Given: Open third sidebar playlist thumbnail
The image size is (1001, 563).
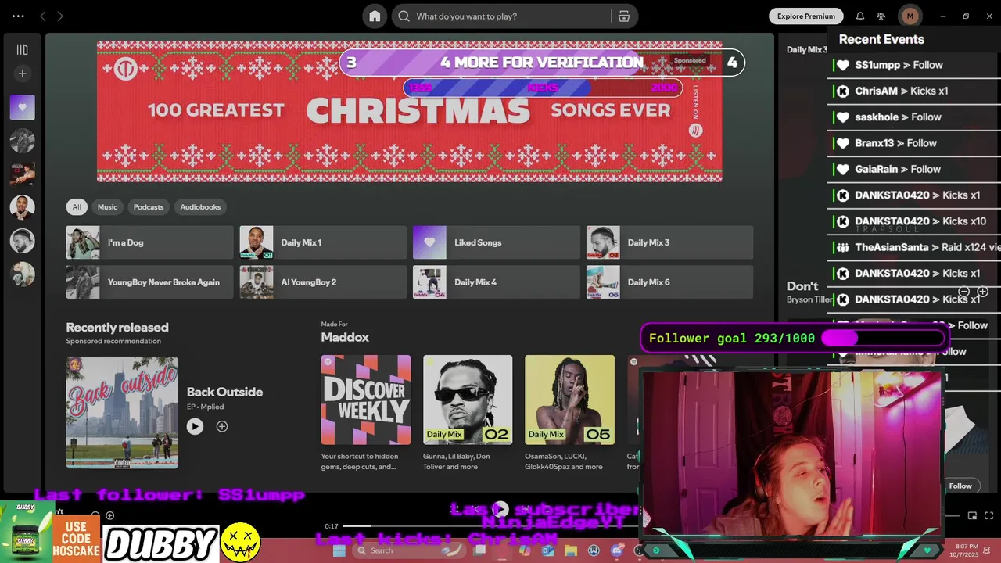Looking at the screenshot, I should 22,174.
